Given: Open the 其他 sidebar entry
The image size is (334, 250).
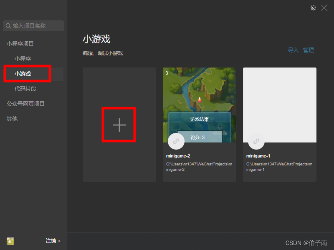Looking at the screenshot, I should click(x=12, y=118).
